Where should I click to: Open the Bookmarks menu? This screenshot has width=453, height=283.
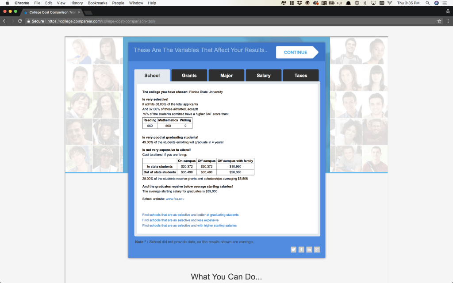[97, 3]
